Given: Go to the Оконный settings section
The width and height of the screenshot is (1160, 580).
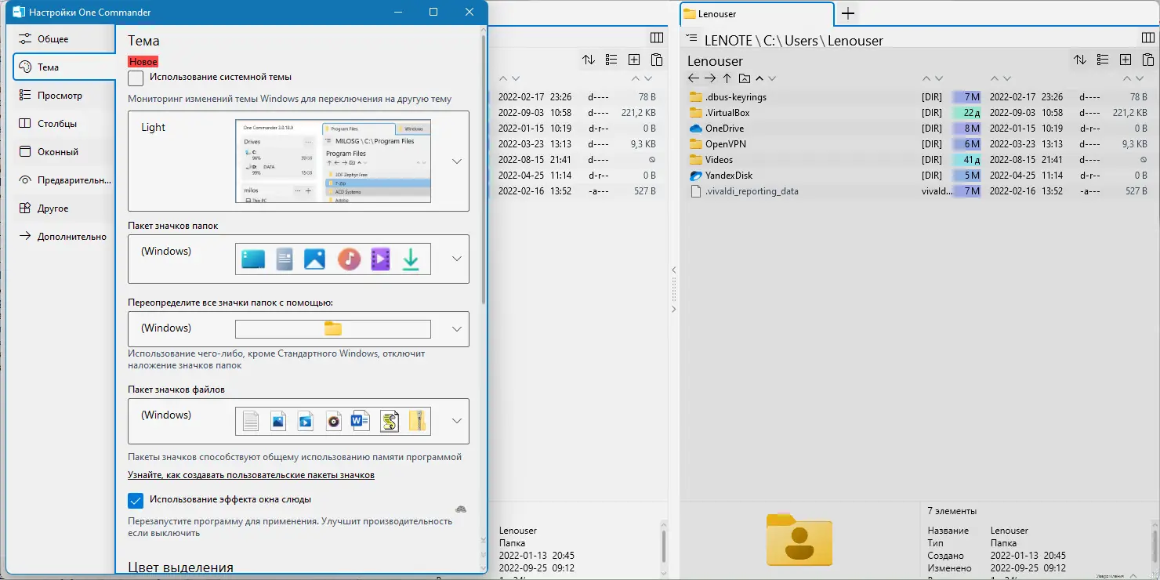Looking at the screenshot, I should pyautogui.click(x=64, y=151).
